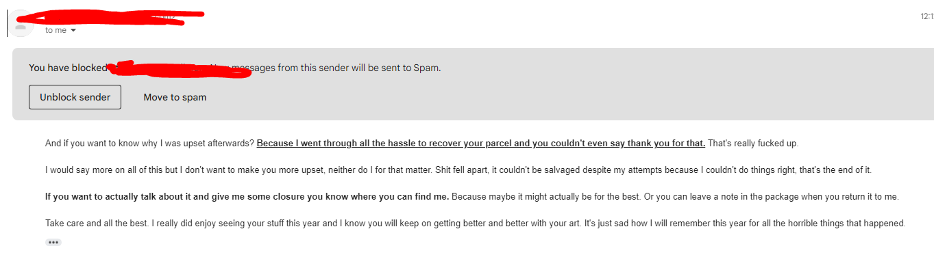Click the bold 'If you want to actually talk' text
The image size is (934, 255).
247,197
